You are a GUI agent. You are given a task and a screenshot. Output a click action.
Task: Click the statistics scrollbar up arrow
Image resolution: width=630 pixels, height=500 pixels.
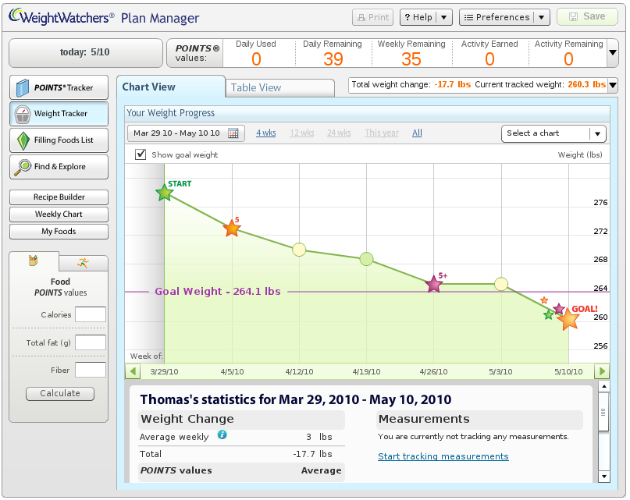[x=603, y=386]
